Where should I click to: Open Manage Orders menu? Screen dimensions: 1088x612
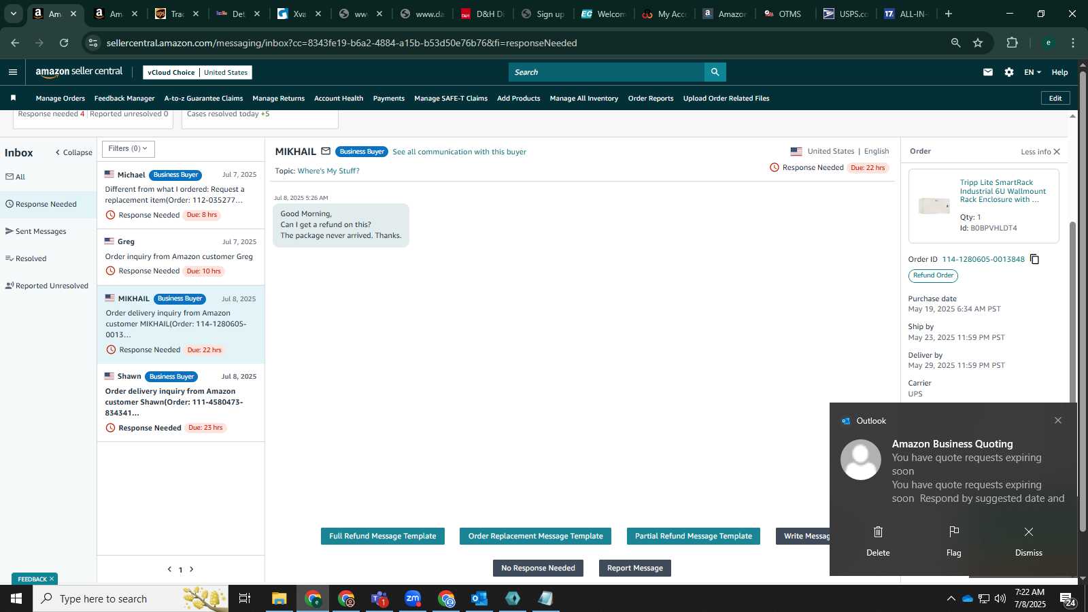click(61, 99)
